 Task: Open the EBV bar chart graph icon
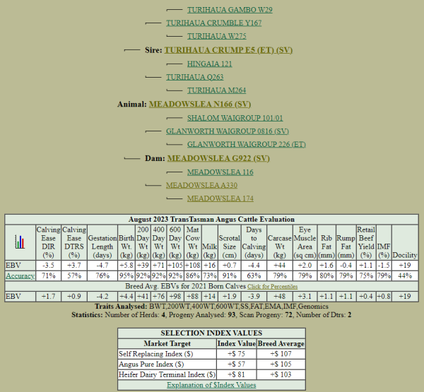pyautogui.click(x=20, y=242)
